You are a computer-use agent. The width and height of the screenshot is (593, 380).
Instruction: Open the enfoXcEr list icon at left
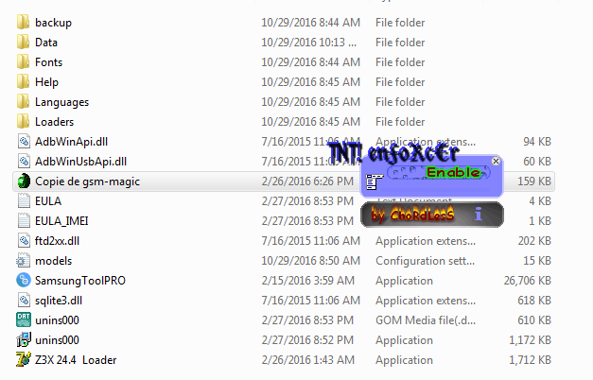point(374,181)
